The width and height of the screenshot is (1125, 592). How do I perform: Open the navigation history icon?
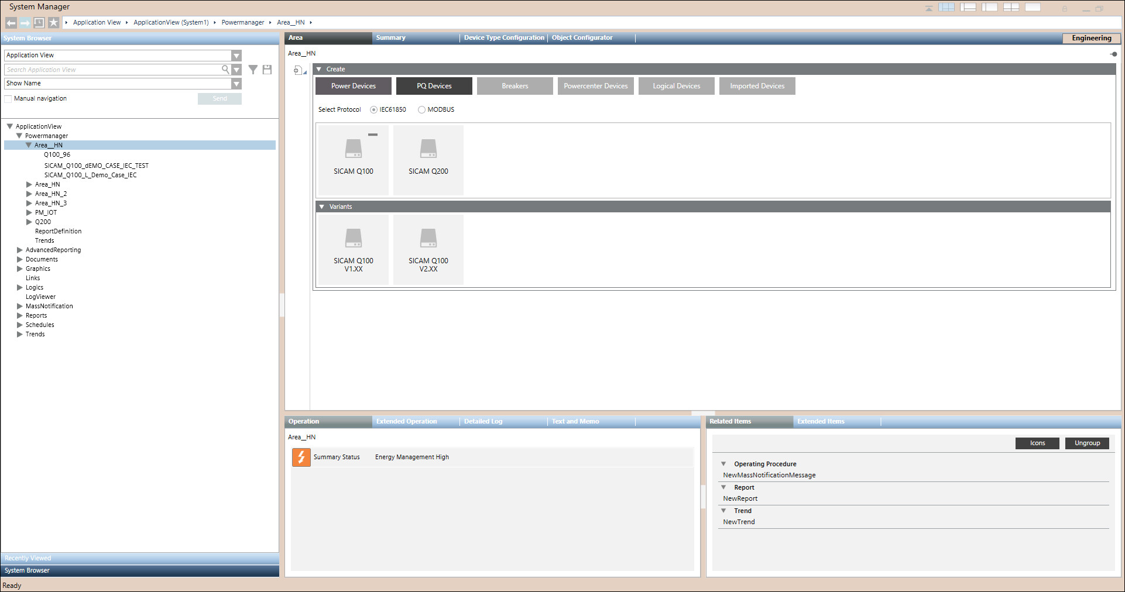[x=39, y=23]
